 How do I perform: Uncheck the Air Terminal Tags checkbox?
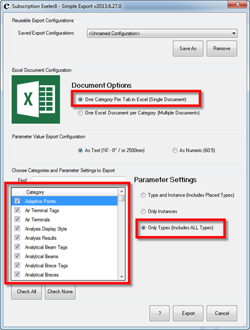(17, 210)
